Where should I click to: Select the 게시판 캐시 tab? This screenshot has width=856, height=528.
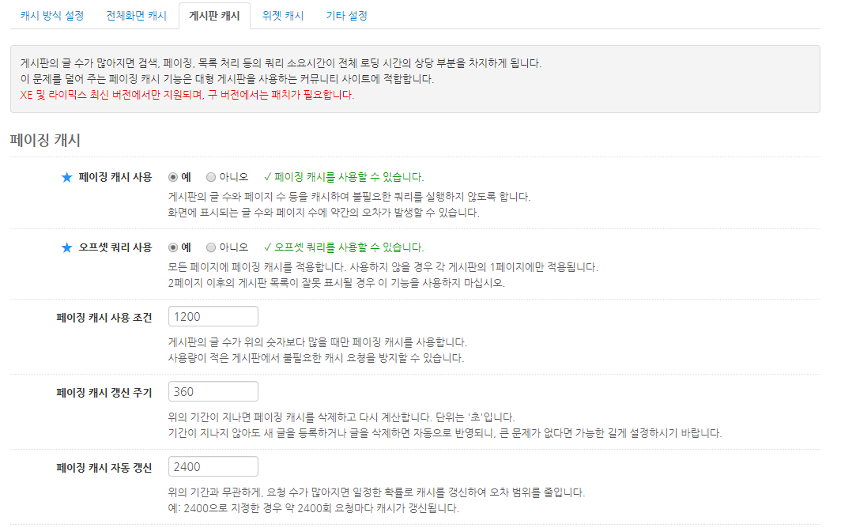214,15
